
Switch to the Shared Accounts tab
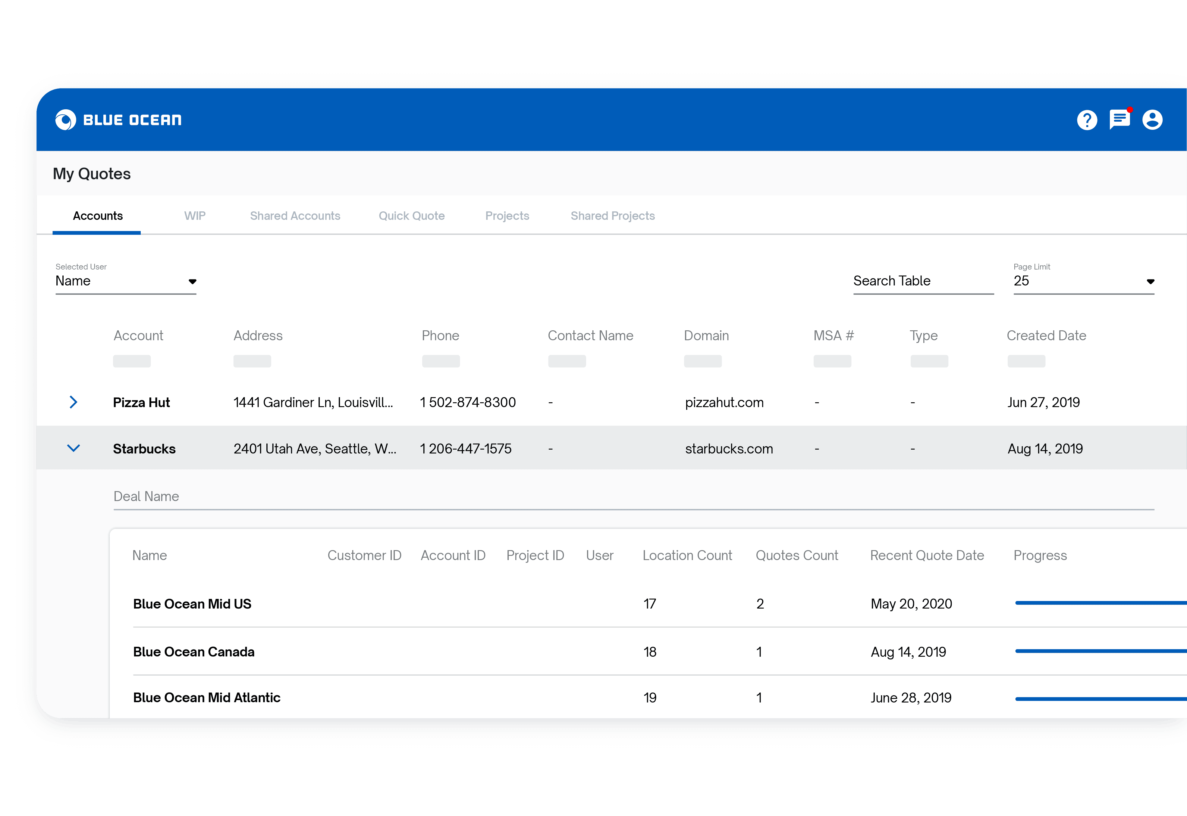(x=295, y=216)
